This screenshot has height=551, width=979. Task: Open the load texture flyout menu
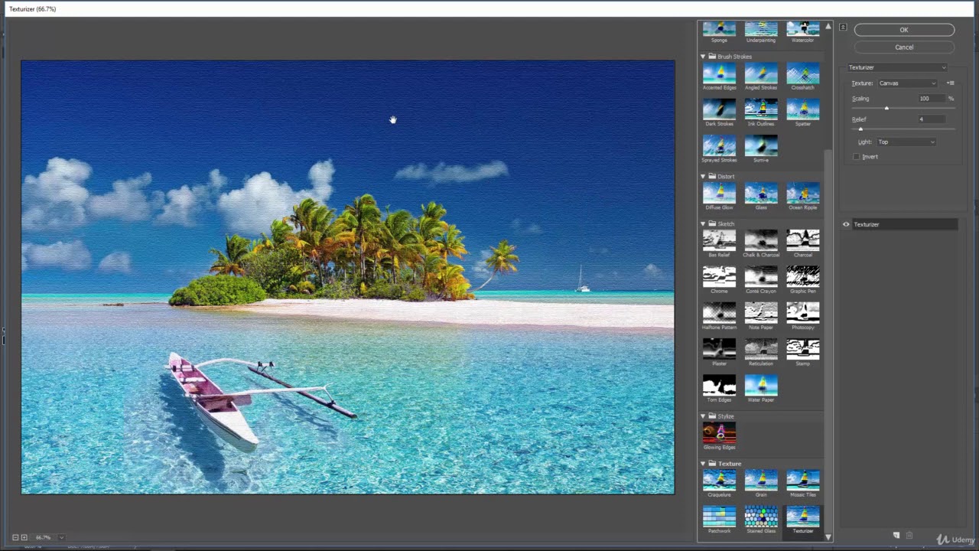[x=951, y=83]
